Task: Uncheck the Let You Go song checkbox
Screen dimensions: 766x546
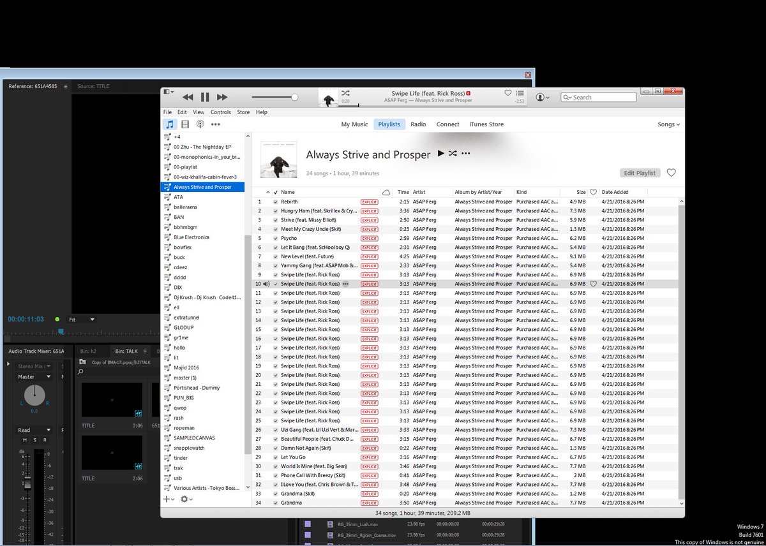Action: pyautogui.click(x=275, y=457)
